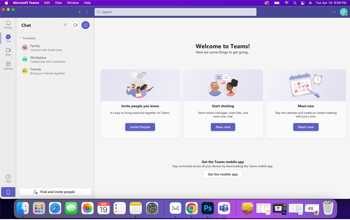Screen dimensions: 350x220
Task: Open the Edit menu
Action: [47, 3]
